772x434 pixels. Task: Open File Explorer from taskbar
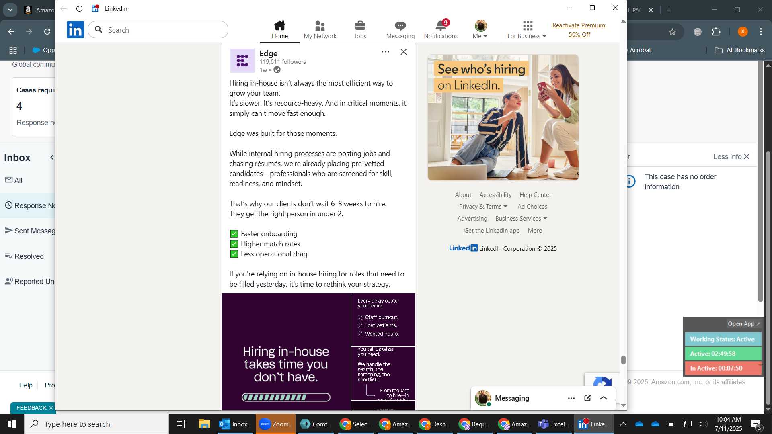point(204,424)
